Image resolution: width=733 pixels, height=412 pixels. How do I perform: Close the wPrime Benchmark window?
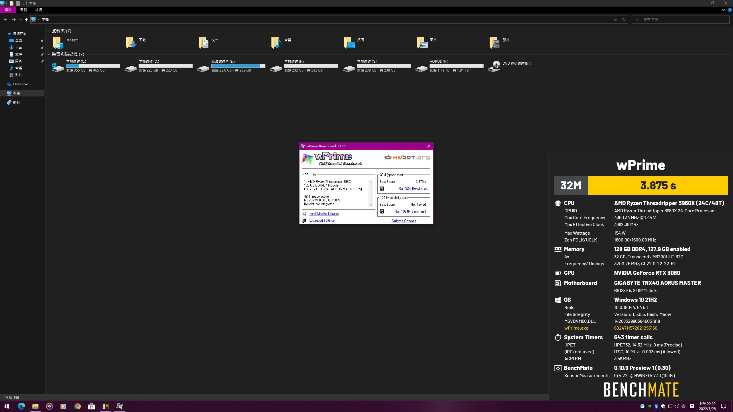(429, 146)
